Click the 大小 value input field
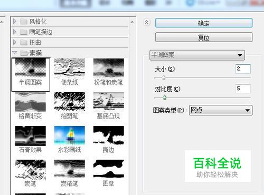 click(243, 69)
